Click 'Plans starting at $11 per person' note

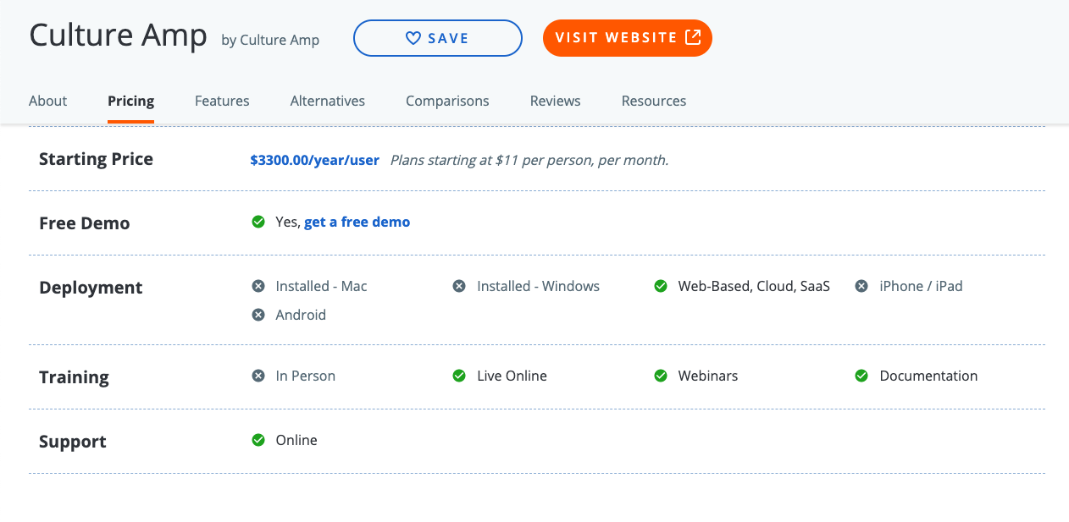[529, 160]
